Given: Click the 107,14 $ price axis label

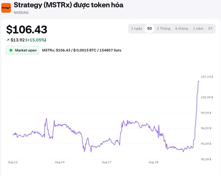Looking at the screenshot, I should click(207, 77).
